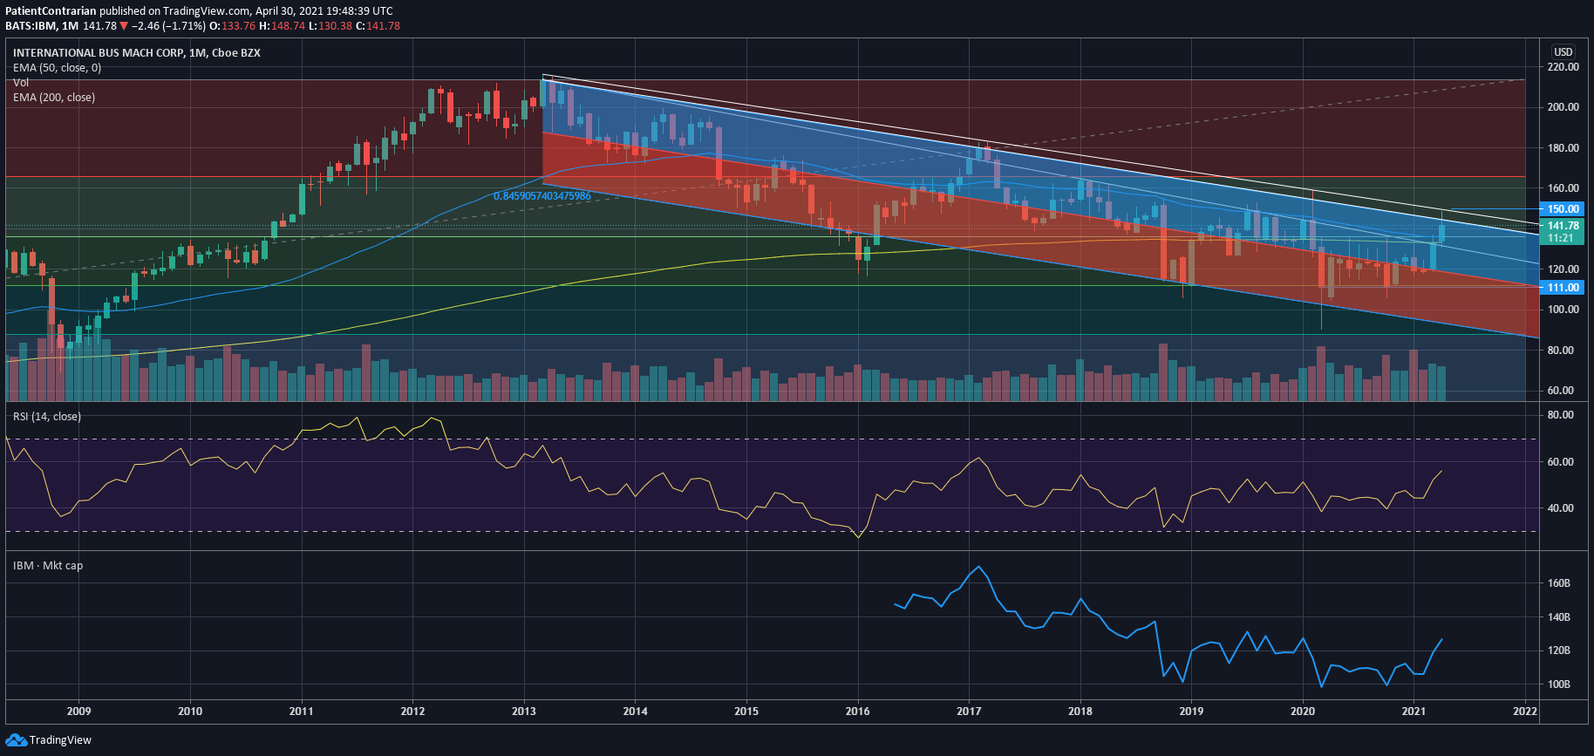Click the O:133.76 open value in header
The image size is (1594, 756).
234,26
